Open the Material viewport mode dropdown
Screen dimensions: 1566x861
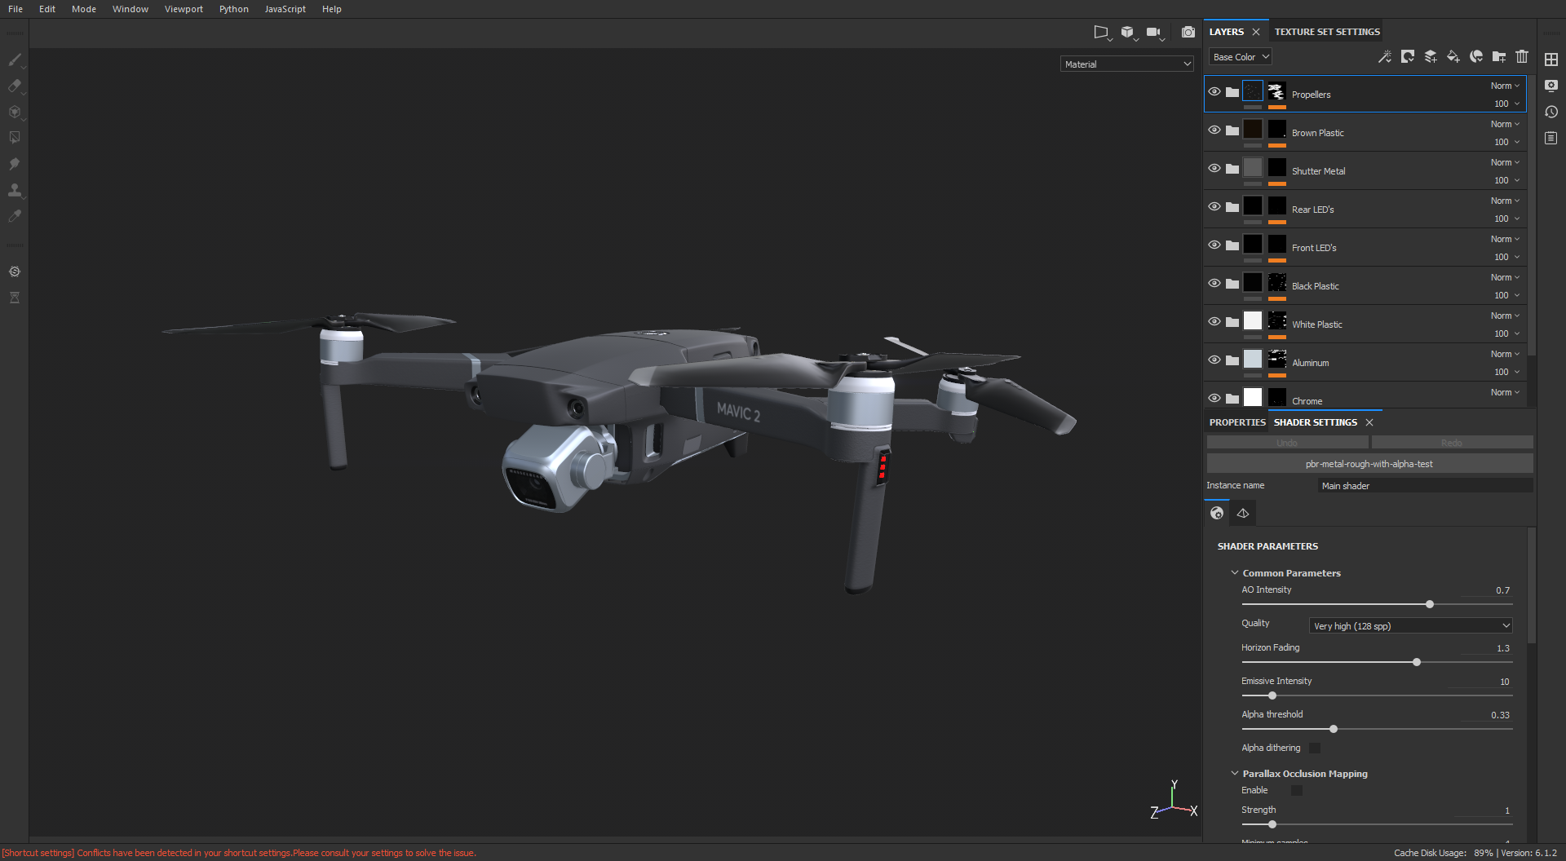coord(1127,64)
